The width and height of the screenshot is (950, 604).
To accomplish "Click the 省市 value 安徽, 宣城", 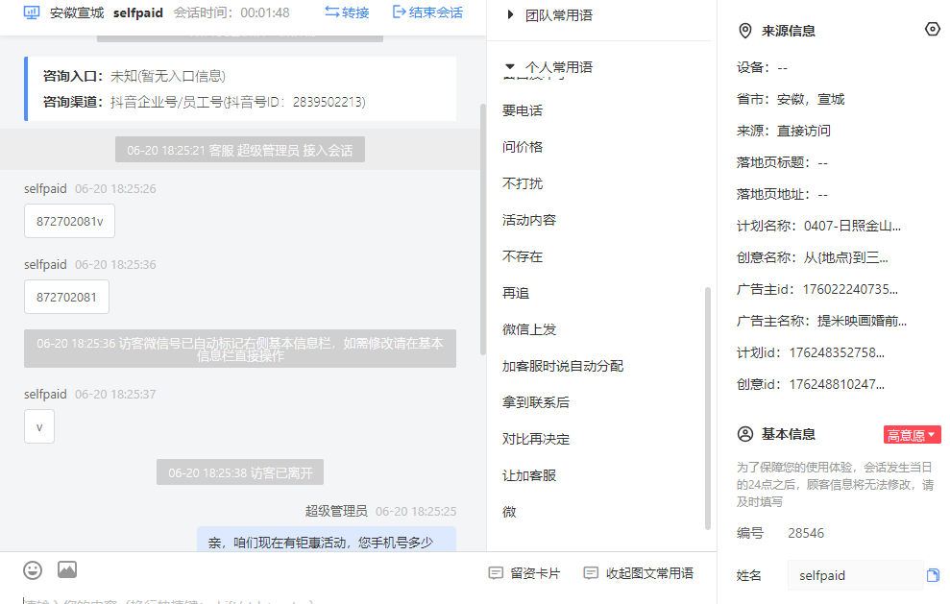I will (x=812, y=99).
